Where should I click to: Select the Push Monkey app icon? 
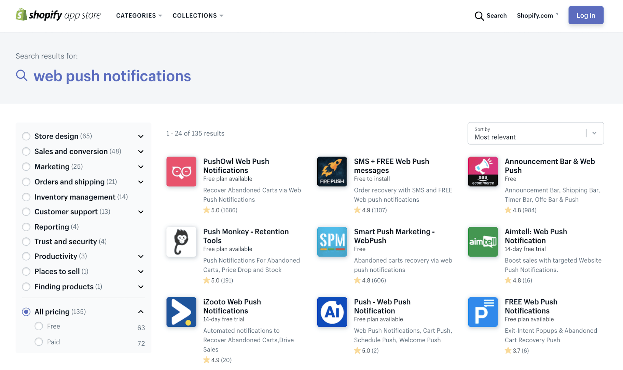[181, 241]
